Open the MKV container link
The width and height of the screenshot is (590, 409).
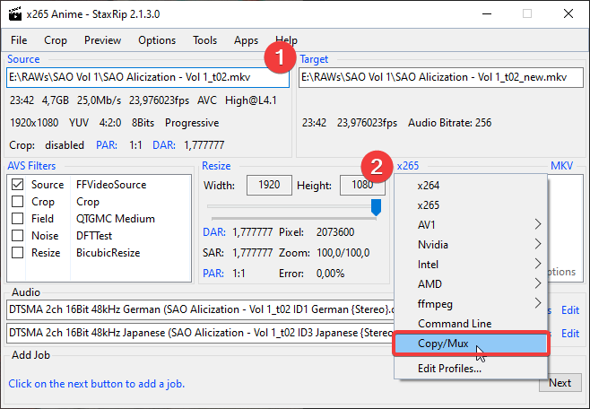[561, 166]
